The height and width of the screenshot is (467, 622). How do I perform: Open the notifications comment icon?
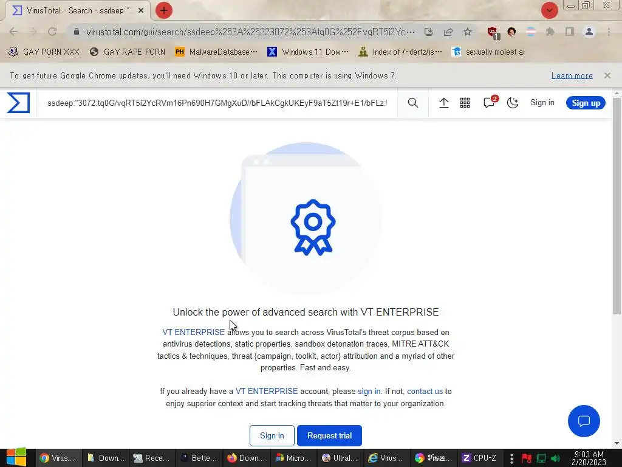(x=489, y=103)
